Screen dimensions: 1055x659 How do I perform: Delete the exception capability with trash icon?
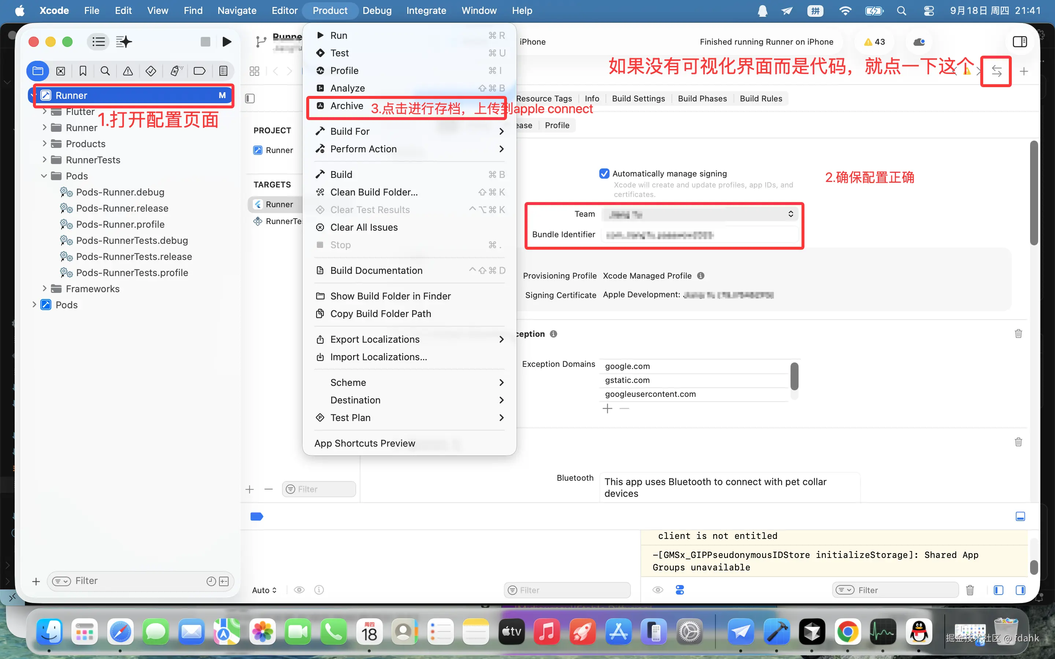[1018, 334]
